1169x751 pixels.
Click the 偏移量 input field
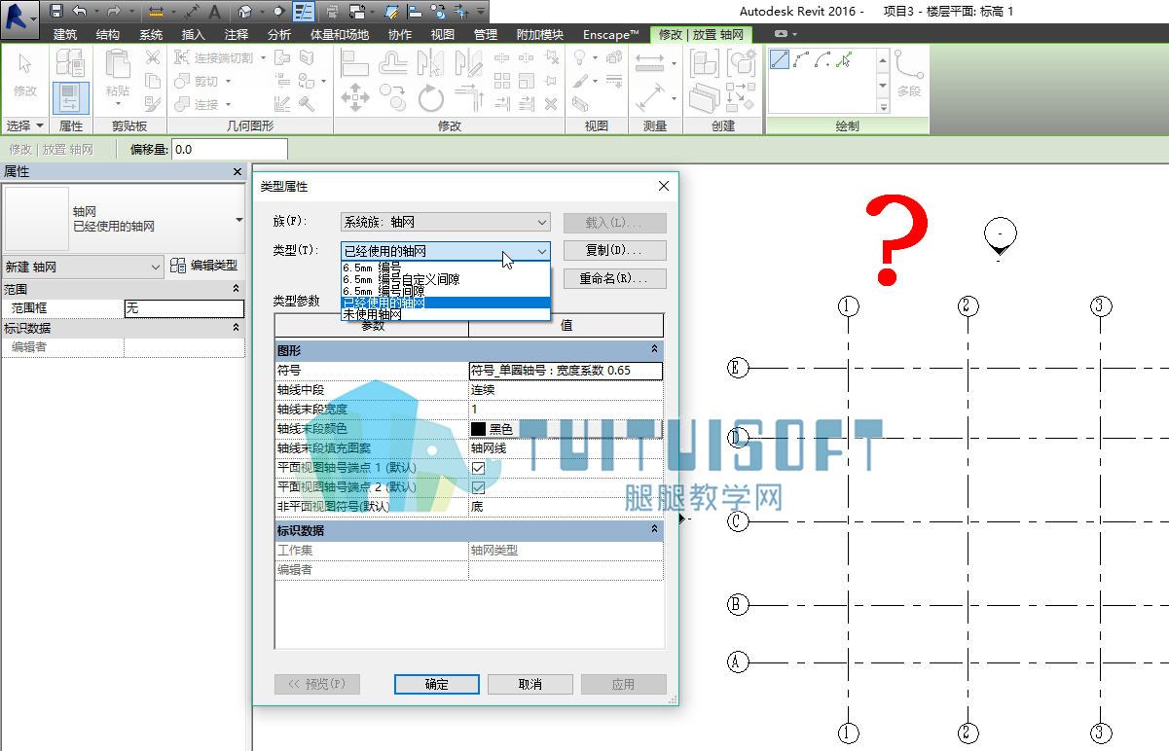pyautogui.click(x=230, y=149)
